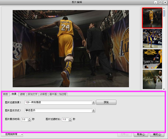168x139 pixels.
Task: Click the thumbnail list scroll-down arrow
Action: 164,89
